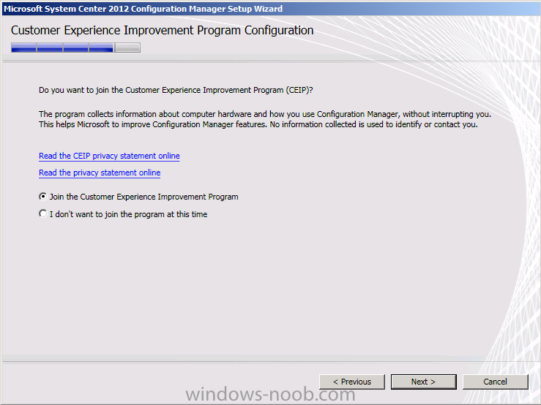This screenshot has width=541, height=405.
Task: Click the question "Do you want to join... (CEIP)?"
Action: tap(176, 90)
